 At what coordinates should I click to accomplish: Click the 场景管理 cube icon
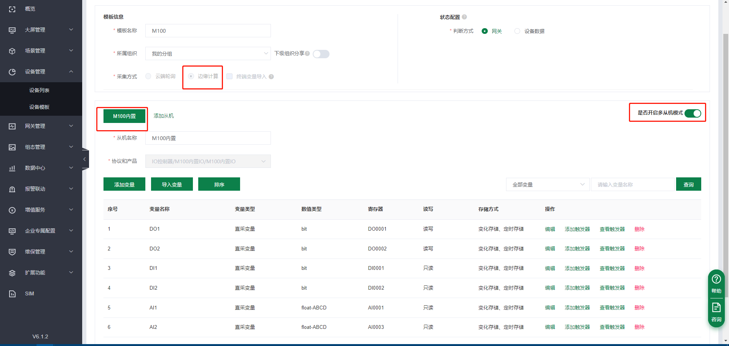[12, 51]
